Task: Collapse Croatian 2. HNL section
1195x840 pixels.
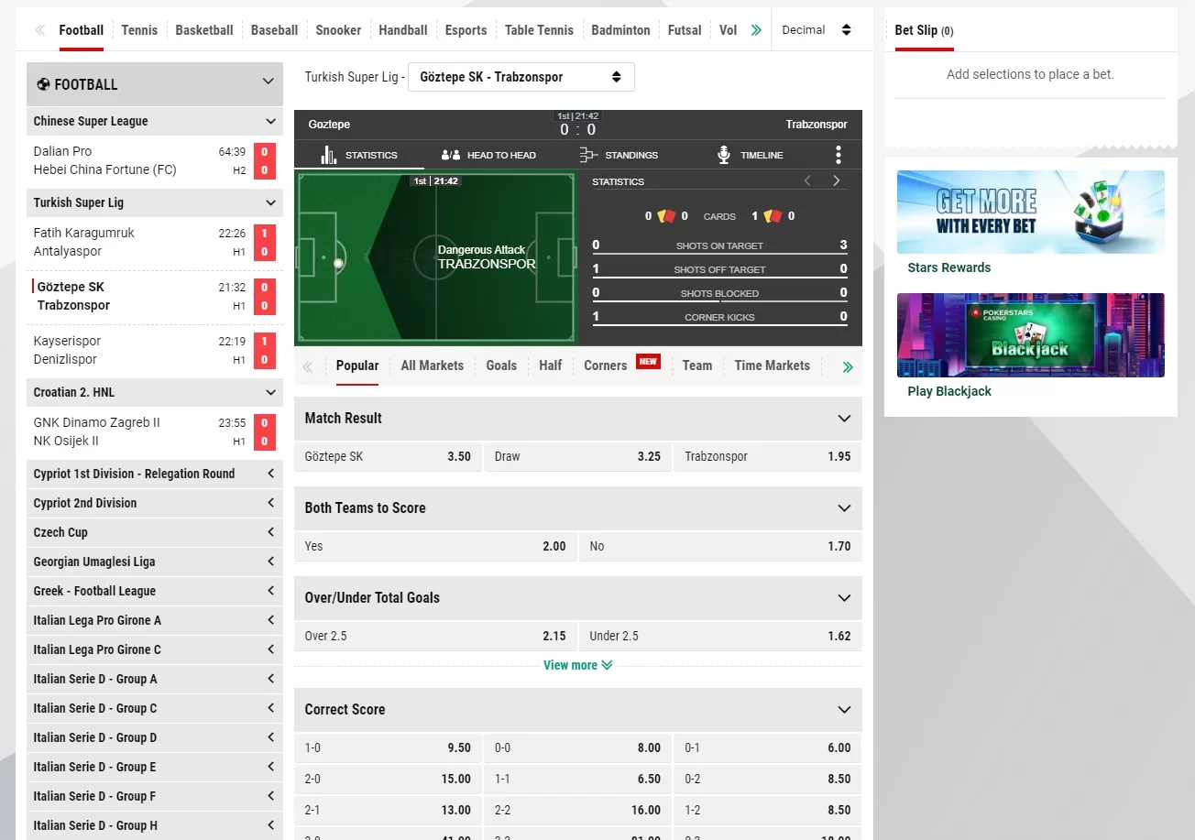Action: [x=270, y=392]
